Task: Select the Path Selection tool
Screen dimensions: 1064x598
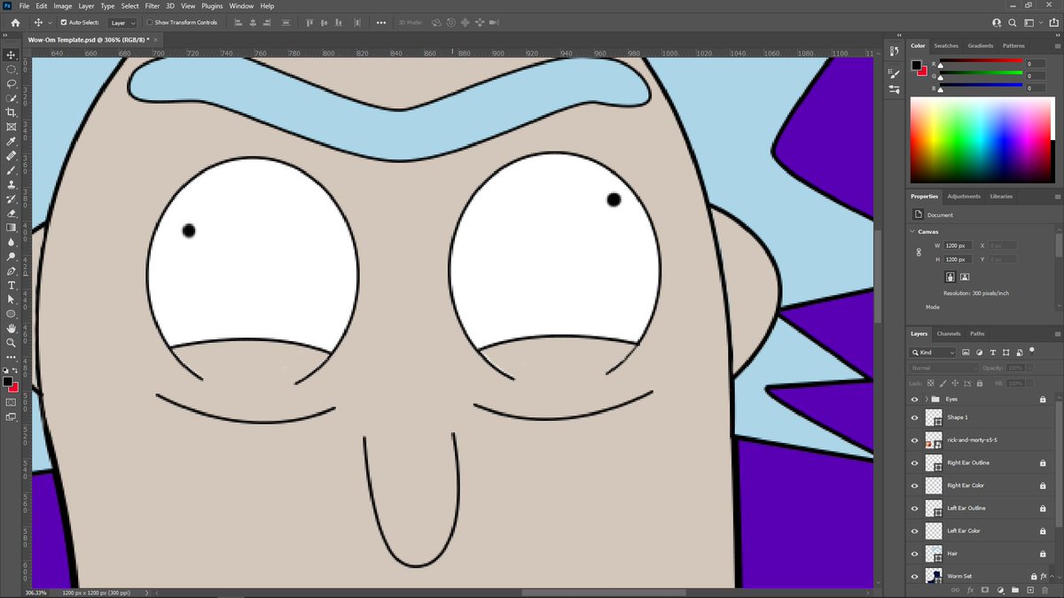Action: click(x=12, y=299)
